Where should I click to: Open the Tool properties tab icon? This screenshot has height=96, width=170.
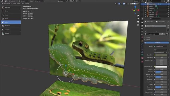click(x=142, y=22)
